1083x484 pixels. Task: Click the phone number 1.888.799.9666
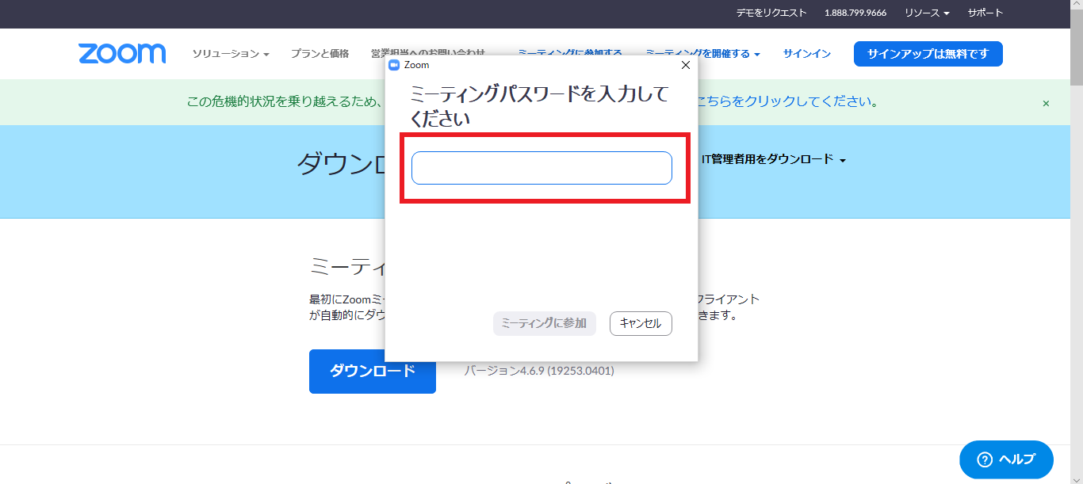click(x=855, y=13)
